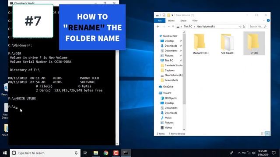Screen dimensions: 280x157
Task: Open pinned Pictures under Quick access
Action: pos(169,55)
